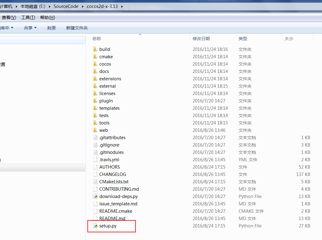Click the CMAKE 文件 type of README.cmake

pyautogui.click(x=251, y=211)
